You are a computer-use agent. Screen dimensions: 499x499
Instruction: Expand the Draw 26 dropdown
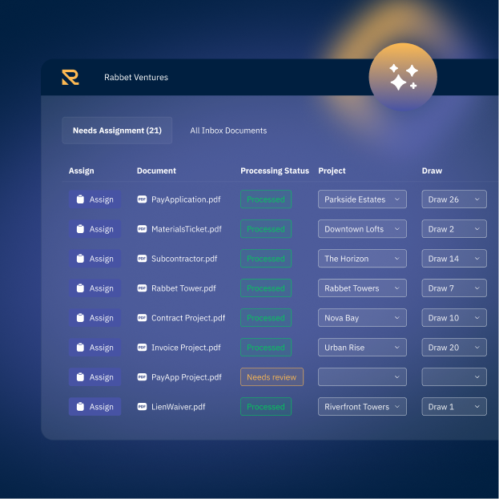click(454, 199)
